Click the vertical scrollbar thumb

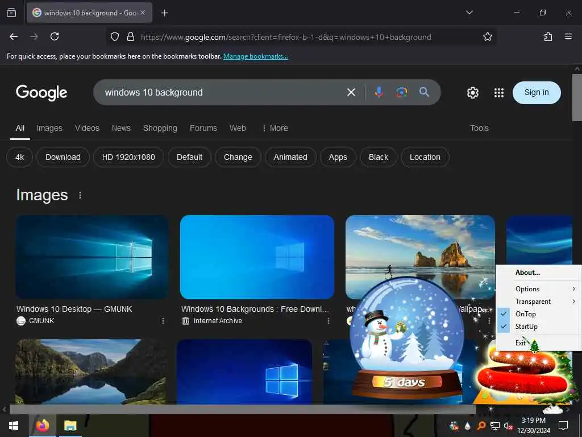pyautogui.click(x=577, y=97)
